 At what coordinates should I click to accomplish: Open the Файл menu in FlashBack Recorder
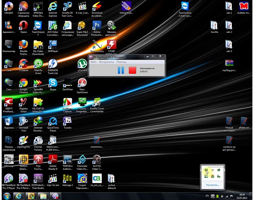coord(94,62)
